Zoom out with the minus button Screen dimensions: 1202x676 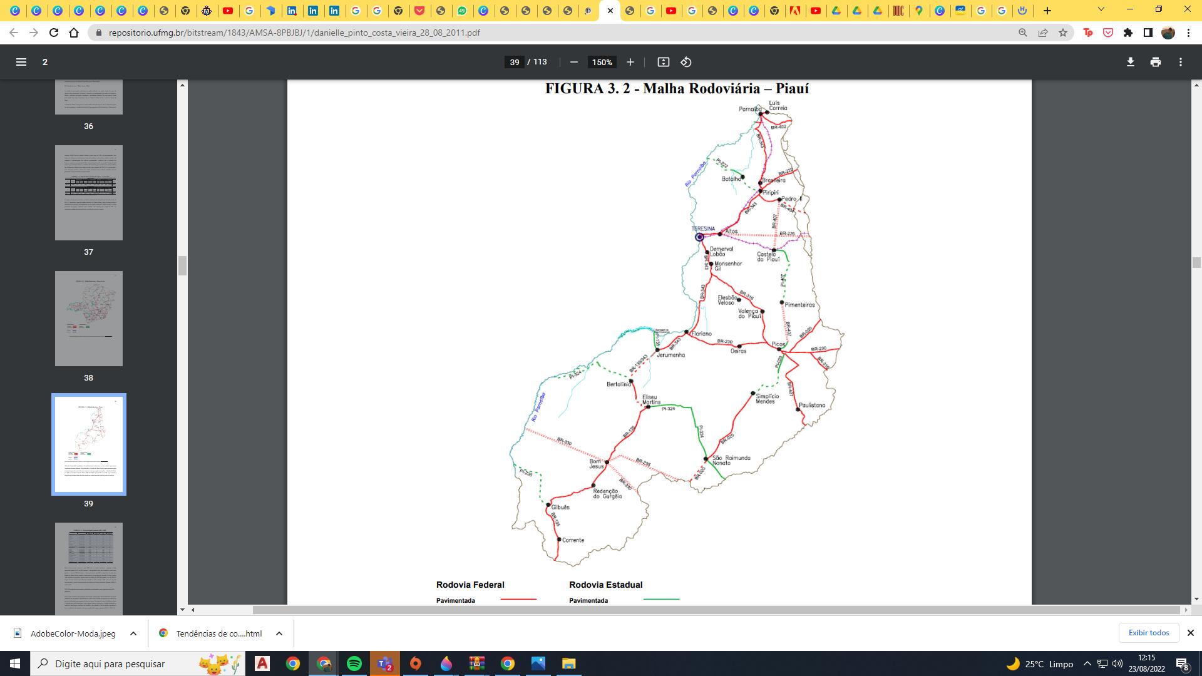coord(573,62)
